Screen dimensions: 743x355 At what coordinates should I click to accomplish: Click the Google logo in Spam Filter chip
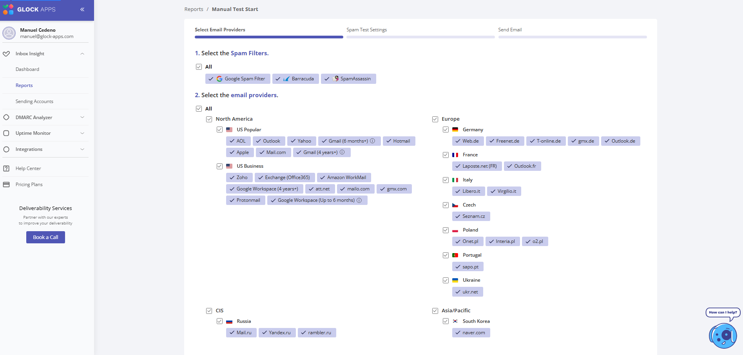[x=219, y=79]
